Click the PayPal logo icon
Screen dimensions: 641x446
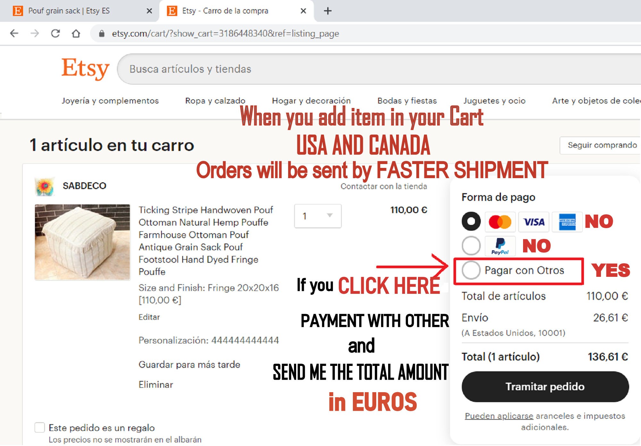tap(500, 246)
